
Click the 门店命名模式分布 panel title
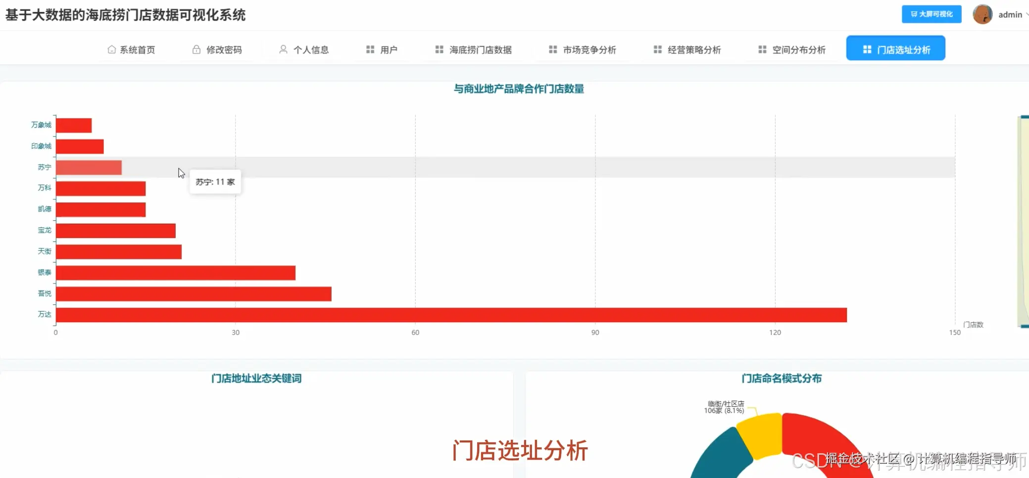click(x=782, y=379)
